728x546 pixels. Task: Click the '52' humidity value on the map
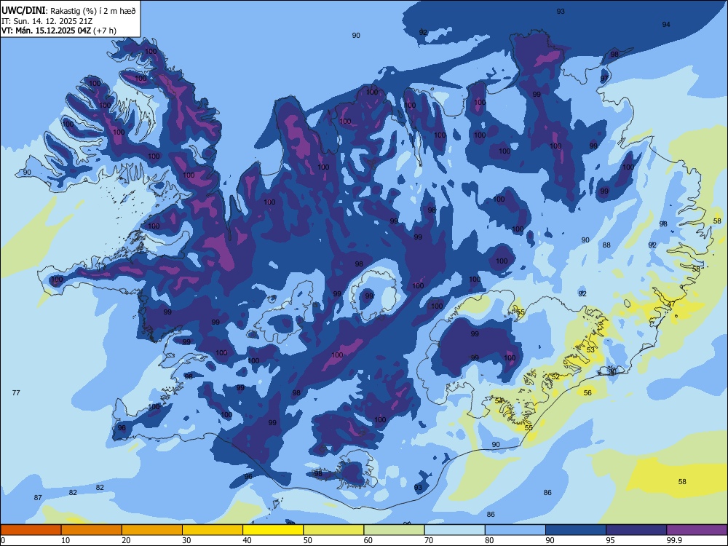[x=555, y=376]
